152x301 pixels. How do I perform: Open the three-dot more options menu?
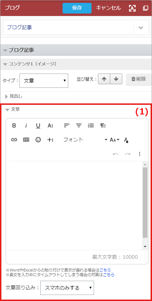(x=140, y=154)
